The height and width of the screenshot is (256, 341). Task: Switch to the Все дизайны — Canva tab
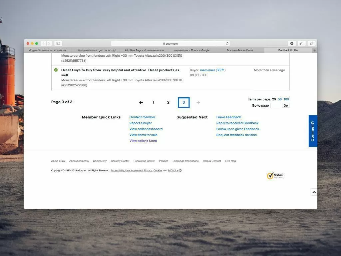click(240, 50)
